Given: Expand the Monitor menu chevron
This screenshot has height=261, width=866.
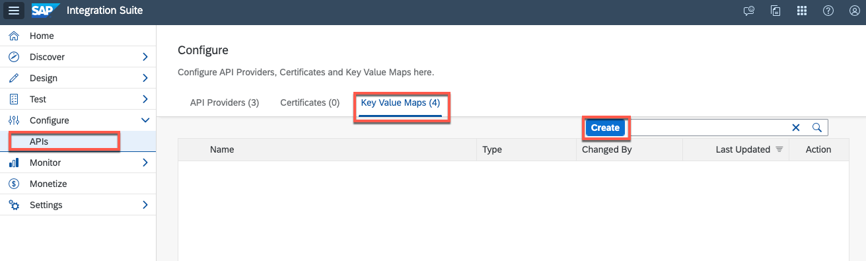Looking at the screenshot, I should pos(145,163).
